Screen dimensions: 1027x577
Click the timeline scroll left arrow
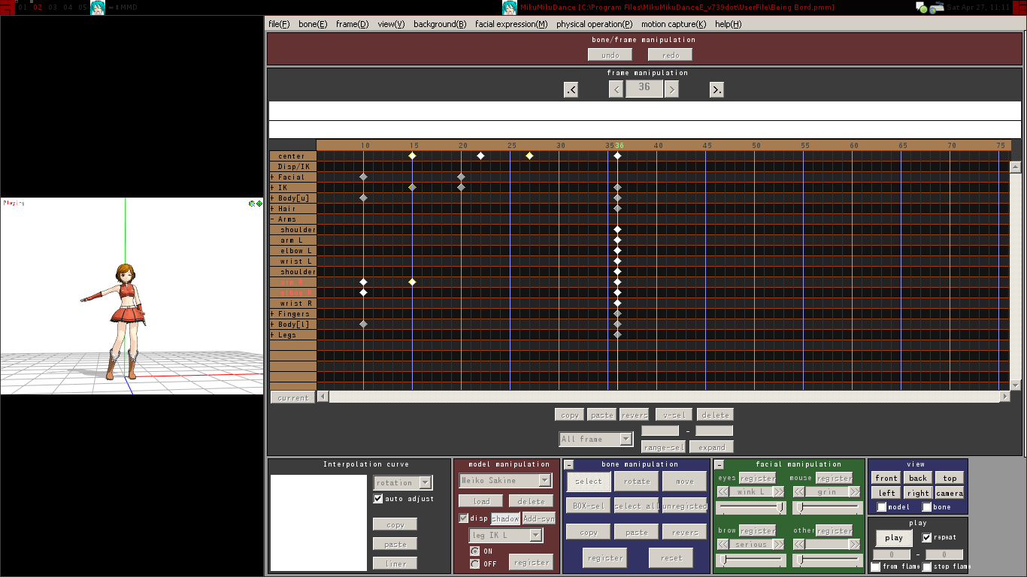point(323,396)
